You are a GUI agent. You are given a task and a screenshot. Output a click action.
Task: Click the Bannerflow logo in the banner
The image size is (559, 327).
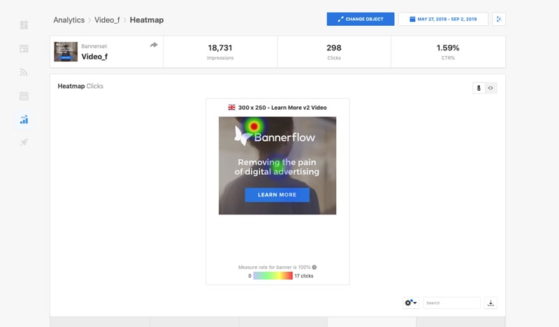(x=275, y=136)
